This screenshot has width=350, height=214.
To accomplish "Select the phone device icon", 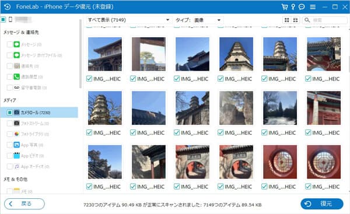I will pyautogui.click(x=10, y=19).
